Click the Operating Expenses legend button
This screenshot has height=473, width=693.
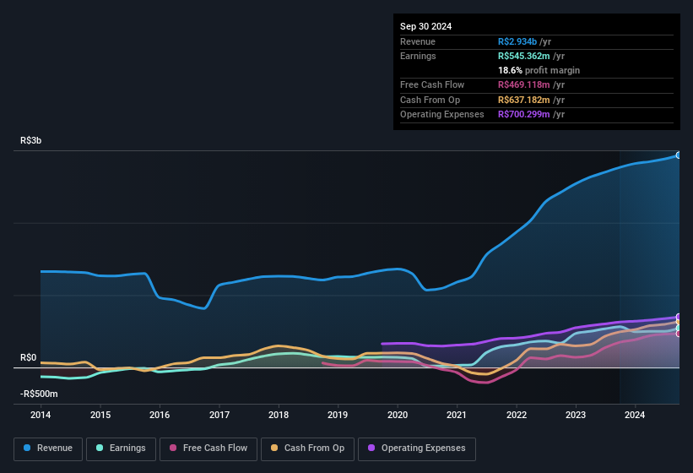[x=417, y=448]
